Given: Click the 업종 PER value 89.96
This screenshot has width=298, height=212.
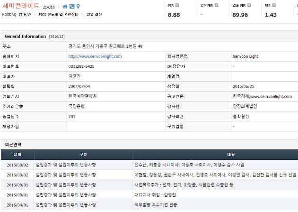Looking at the screenshot, I should 240,15.
